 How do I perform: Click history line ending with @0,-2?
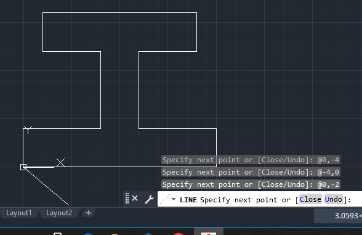click(251, 184)
